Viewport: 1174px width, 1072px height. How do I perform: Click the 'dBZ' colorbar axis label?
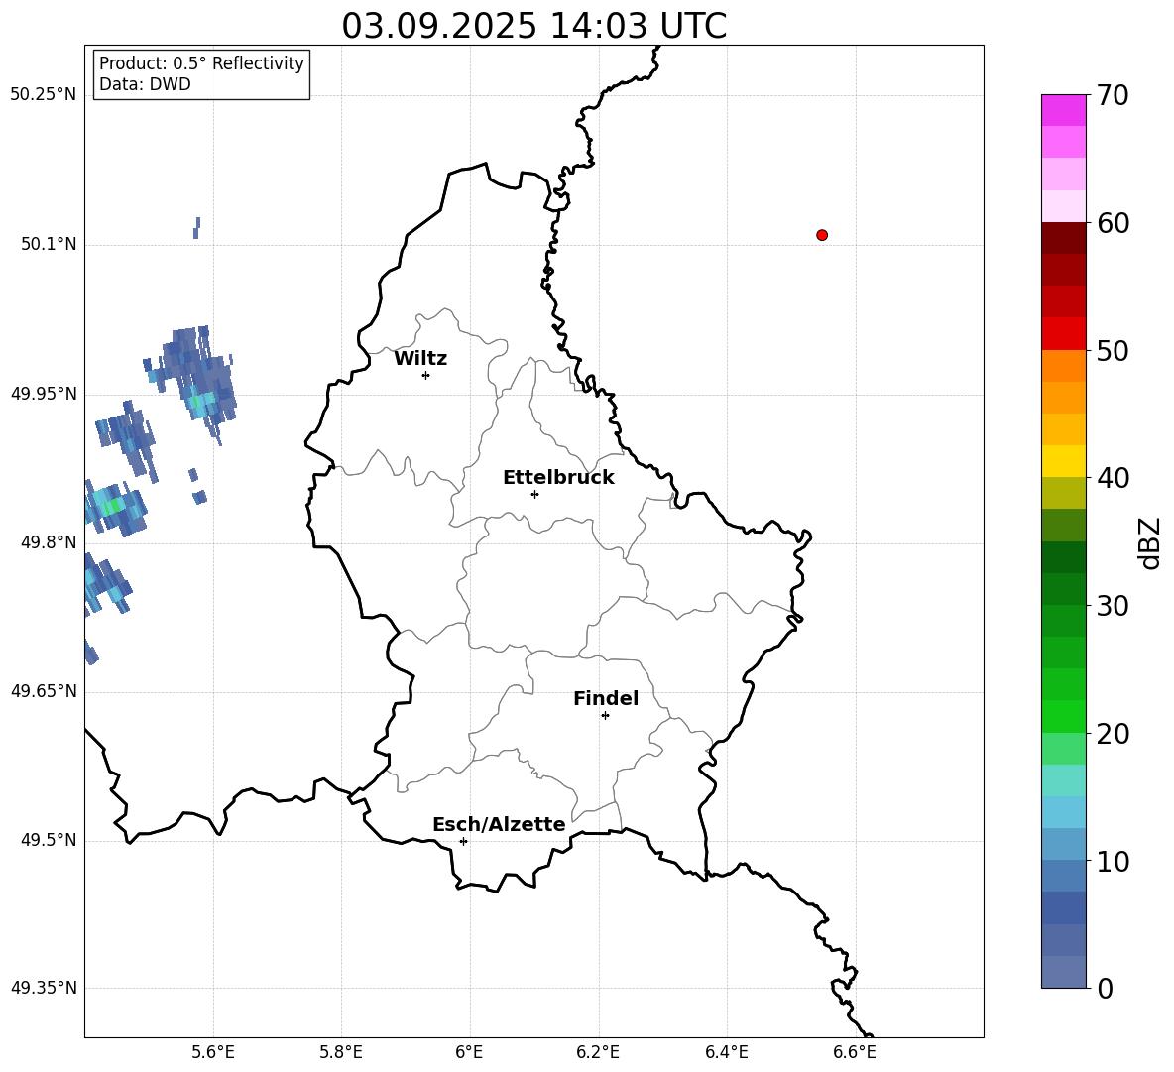click(x=1151, y=542)
